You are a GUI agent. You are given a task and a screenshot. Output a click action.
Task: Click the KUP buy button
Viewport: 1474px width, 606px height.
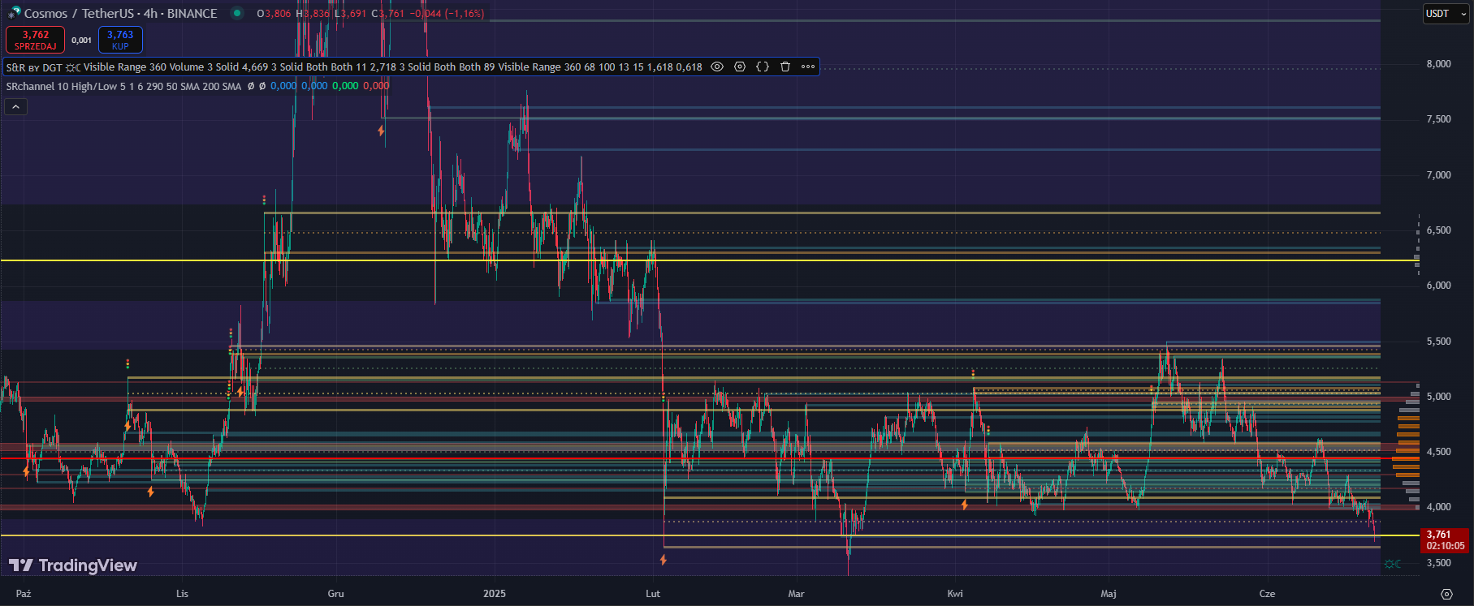pyautogui.click(x=120, y=40)
